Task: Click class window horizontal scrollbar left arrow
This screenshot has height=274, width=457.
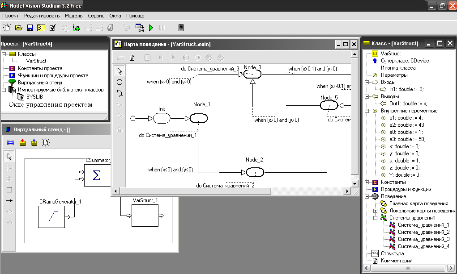Action: 367,268
